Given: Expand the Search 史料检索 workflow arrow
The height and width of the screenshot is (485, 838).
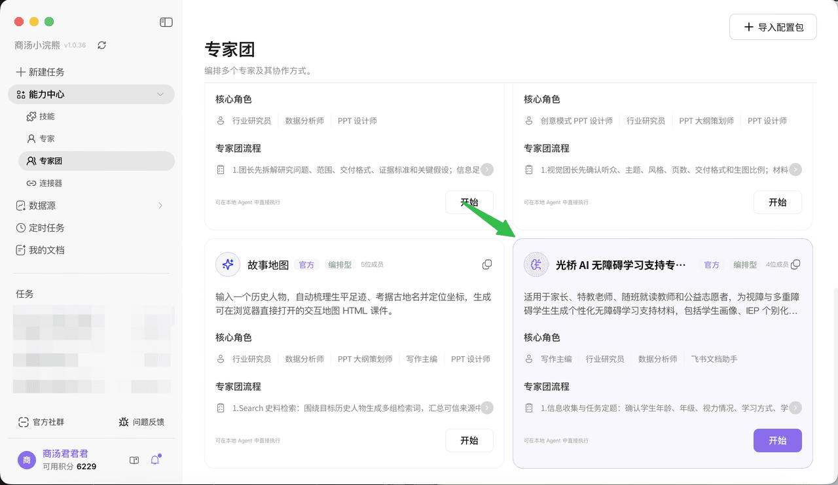Looking at the screenshot, I should click(x=487, y=408).
